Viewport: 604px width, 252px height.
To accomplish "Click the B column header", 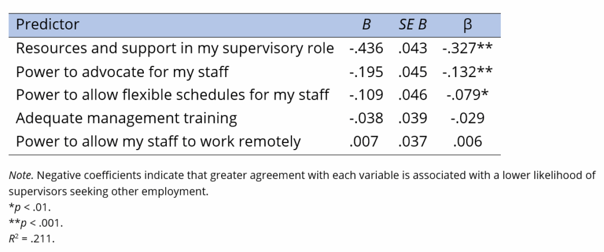I will coord(366,25).
